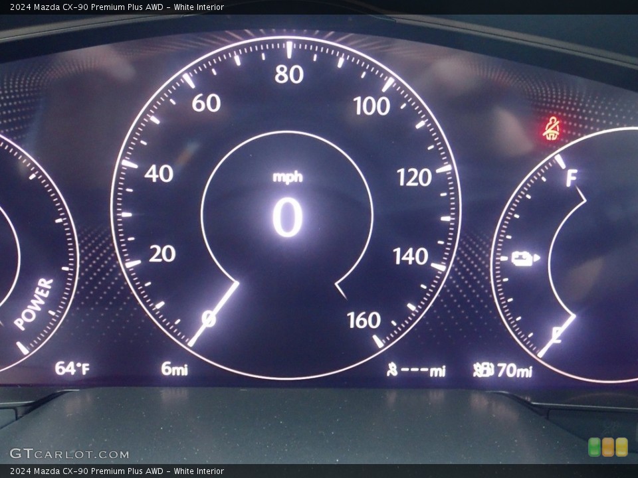Click the 80 mark on speedometer
The height and width of the screenshot is (478, 638).
289,74
